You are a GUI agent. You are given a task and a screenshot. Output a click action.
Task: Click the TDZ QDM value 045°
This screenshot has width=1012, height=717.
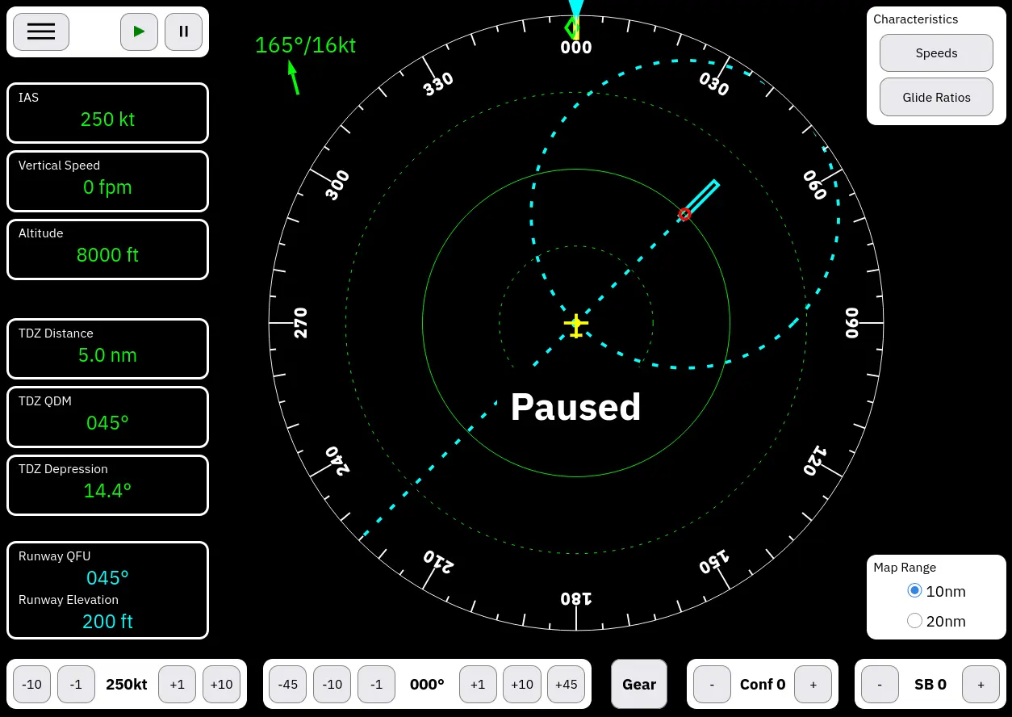(107, 423)
